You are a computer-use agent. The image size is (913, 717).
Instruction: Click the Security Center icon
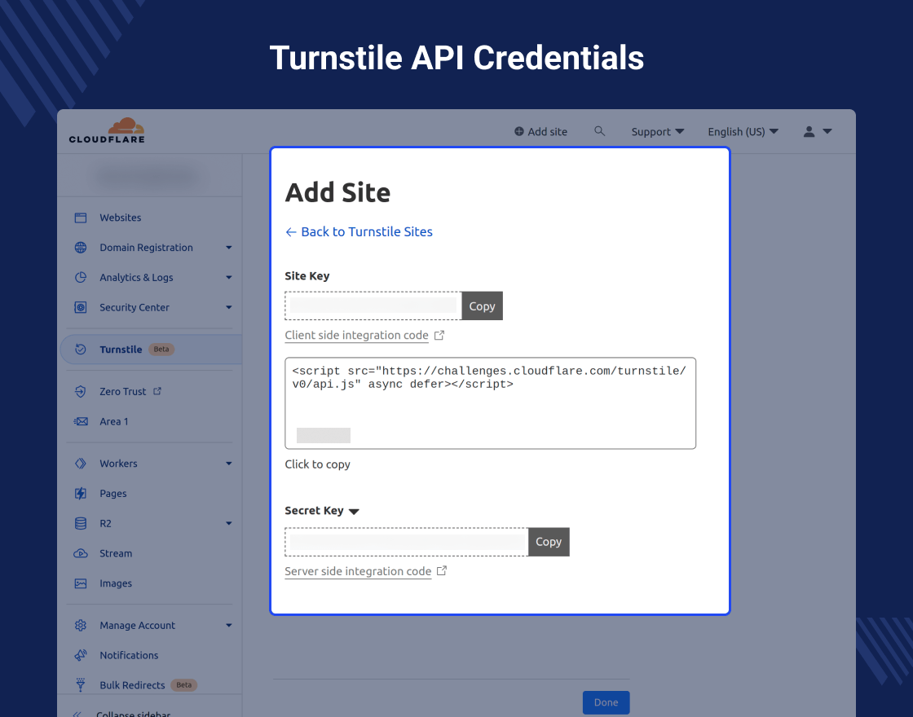81,307
